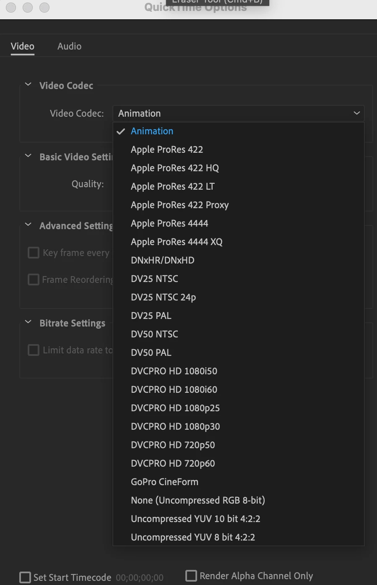Choose Apple ProRes 422 HQ codec
This screenshot has width=377, height=585.
pos(238,168)
